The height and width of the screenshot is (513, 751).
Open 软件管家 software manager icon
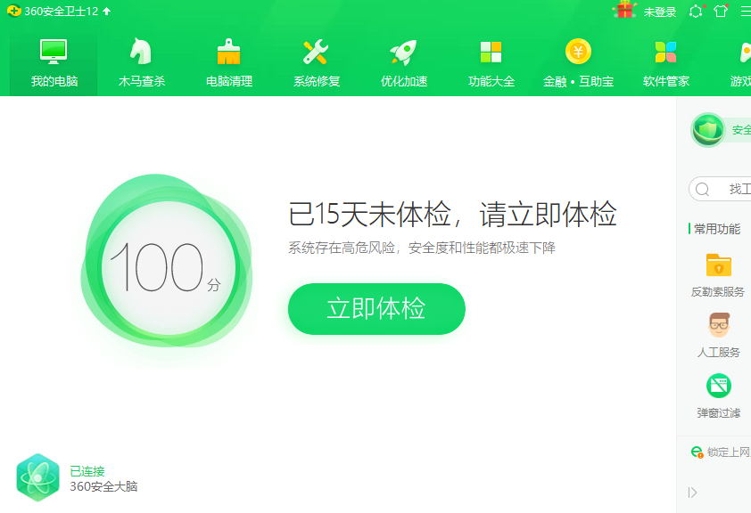(x=666, y=62)
